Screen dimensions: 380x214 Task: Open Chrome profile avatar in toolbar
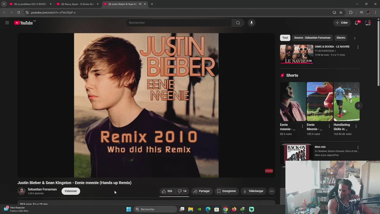pyautogui.click(x=368, y=12)
